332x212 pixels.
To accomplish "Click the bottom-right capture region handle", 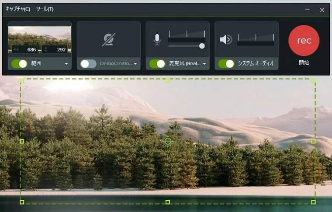I will (313, 202).
